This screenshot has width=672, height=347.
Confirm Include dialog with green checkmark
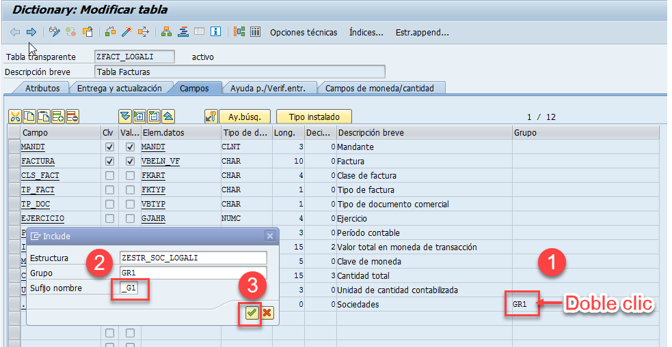click(252, 313)
